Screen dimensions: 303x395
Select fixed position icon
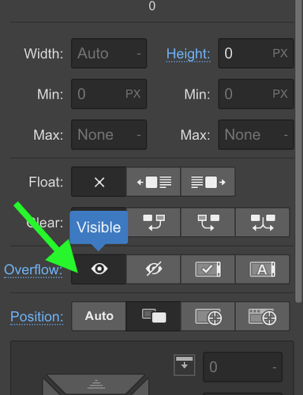click(263, 316)
